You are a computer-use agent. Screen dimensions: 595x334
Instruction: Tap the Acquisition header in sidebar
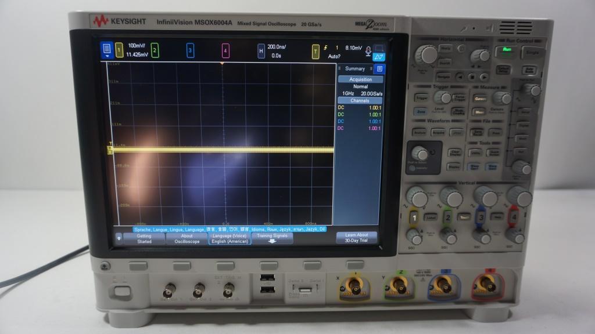[360, 79]
